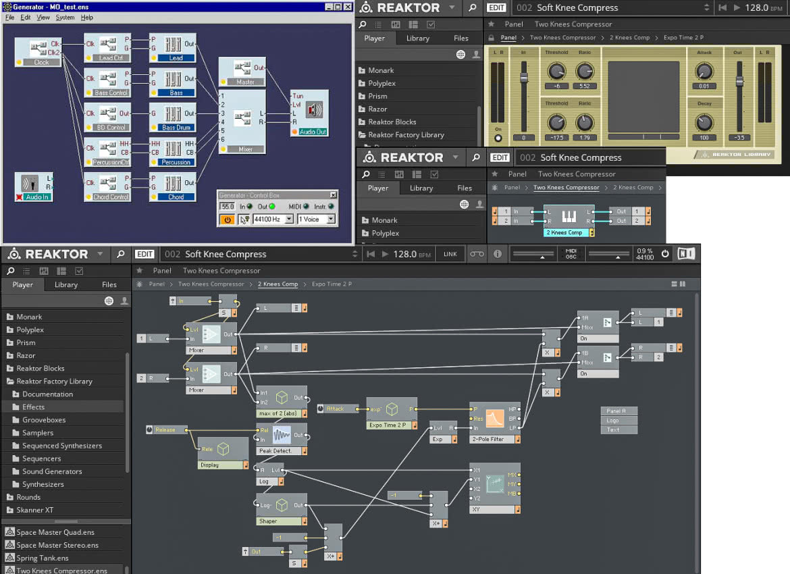Click the 128.0 BPM tempo field in top Reaktor
The height and width of the screenshot is (574, 790).
(763, 7)
